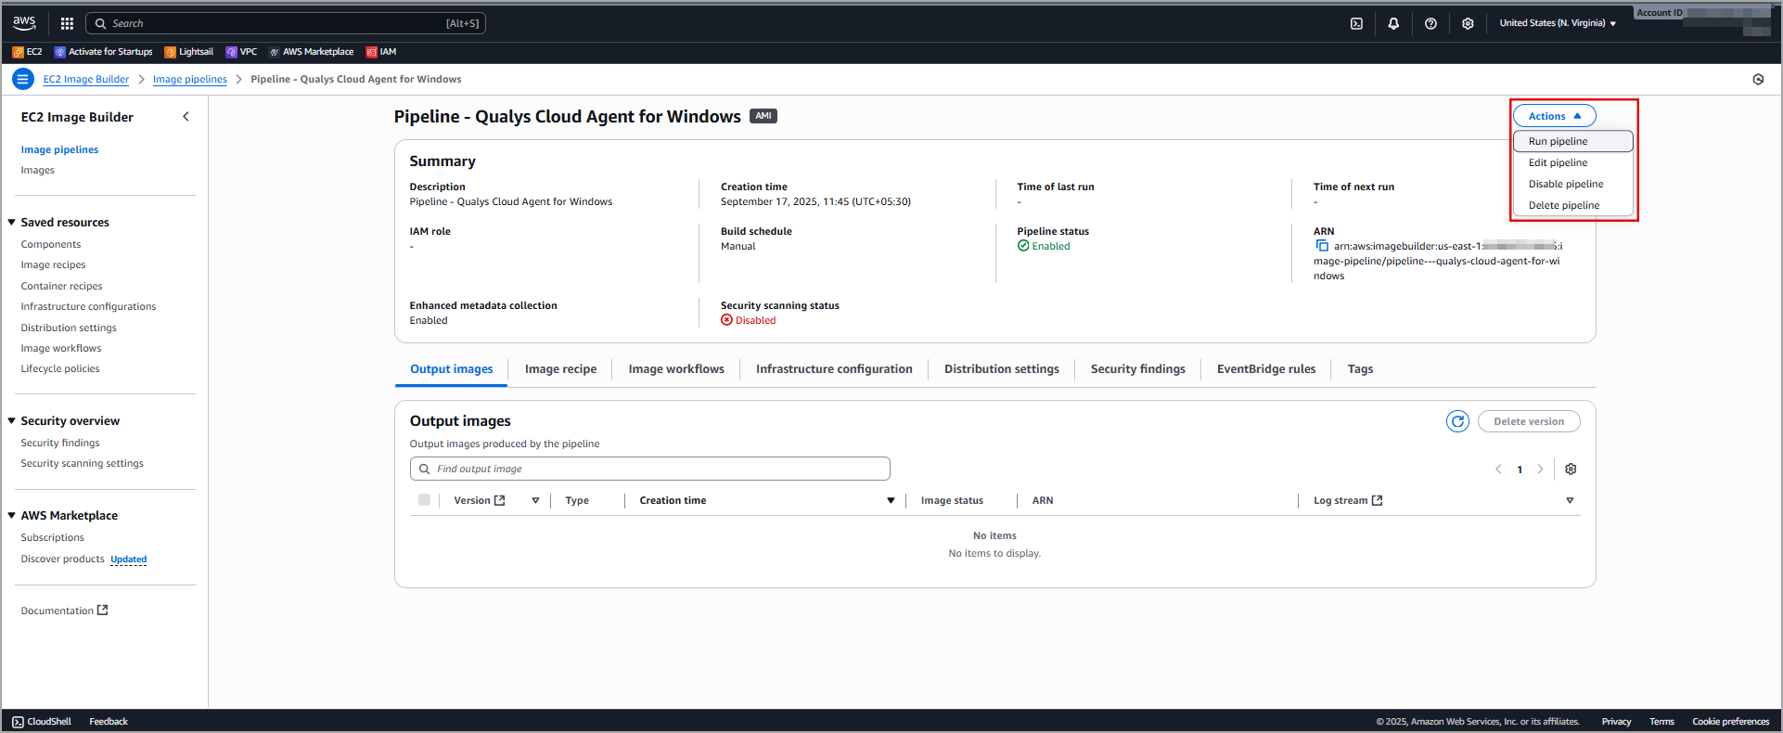Open the AWS services grid menu icon

[x=67, y=23]
